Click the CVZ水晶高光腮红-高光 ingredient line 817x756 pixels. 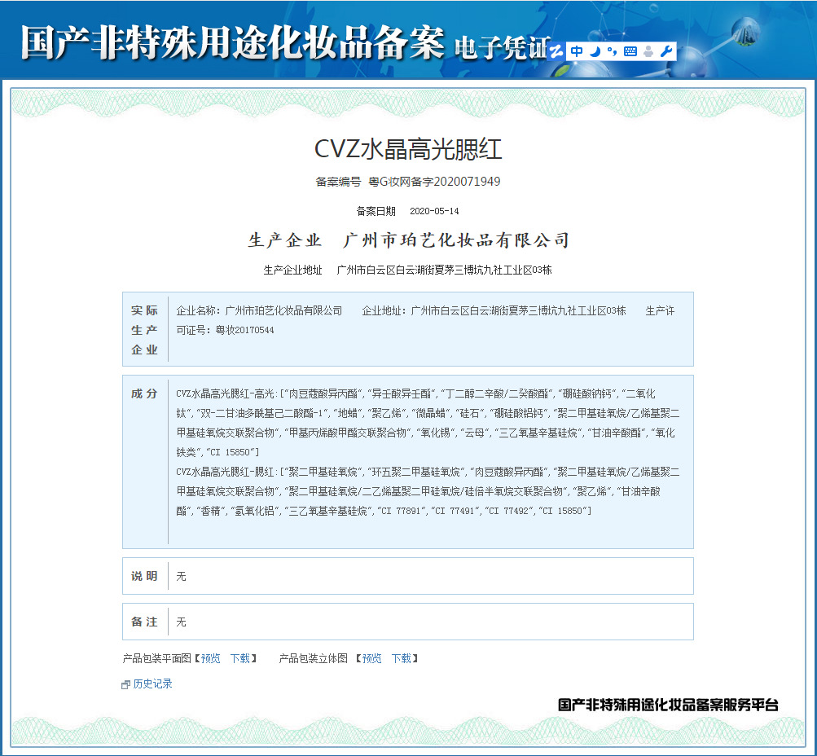[x=428, y=423]
